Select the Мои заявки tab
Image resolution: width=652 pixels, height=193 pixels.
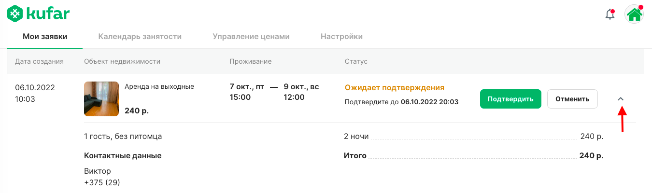45,36
